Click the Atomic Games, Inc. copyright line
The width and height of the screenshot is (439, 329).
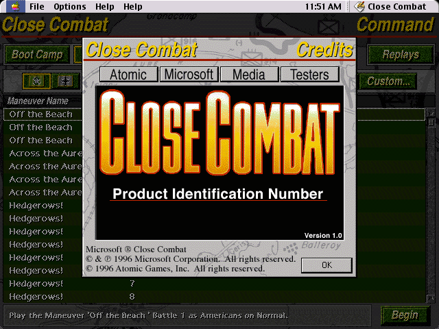pos(176,269)
